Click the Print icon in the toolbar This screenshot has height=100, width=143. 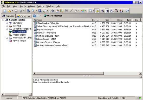pos(21,11)
